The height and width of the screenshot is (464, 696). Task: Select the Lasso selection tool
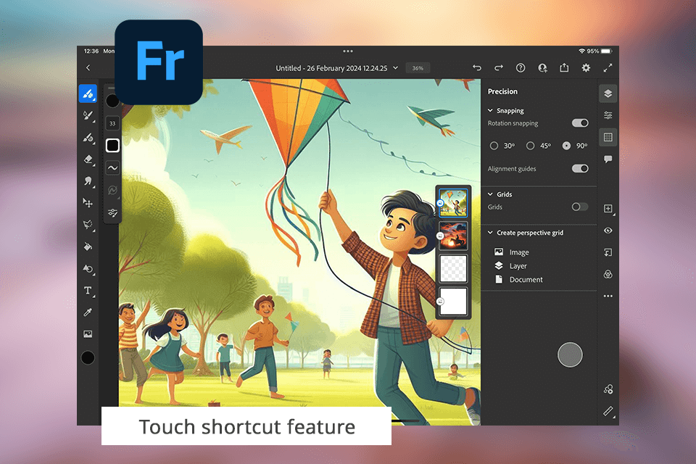pyautogui.click(x=88, y=224)
